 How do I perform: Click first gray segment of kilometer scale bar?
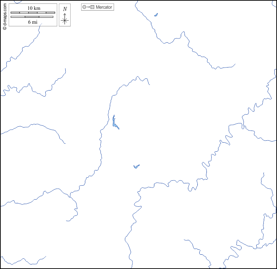15,13
